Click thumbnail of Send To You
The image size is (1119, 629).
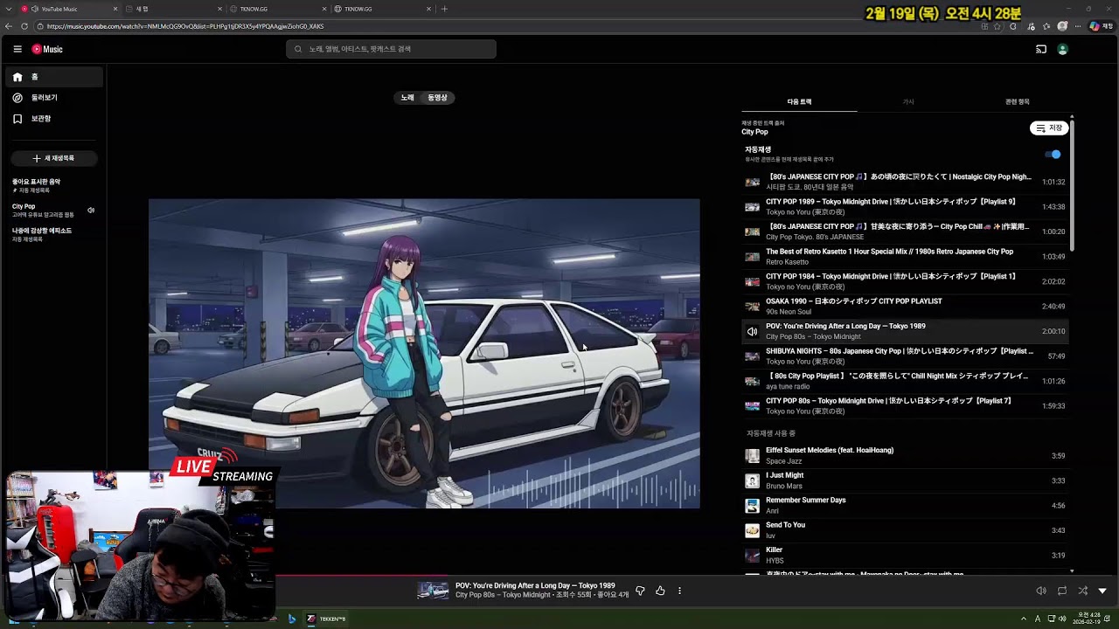click(x=752, y=531)
